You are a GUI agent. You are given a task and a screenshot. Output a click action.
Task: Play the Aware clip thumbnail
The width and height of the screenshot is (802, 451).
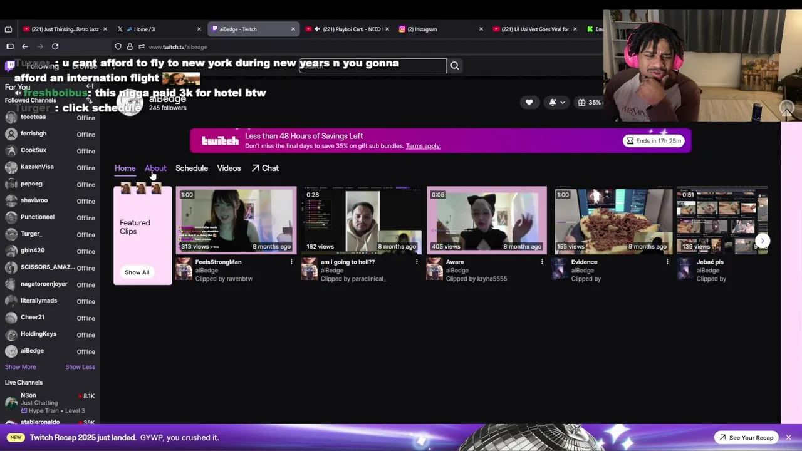coord(487,220)
